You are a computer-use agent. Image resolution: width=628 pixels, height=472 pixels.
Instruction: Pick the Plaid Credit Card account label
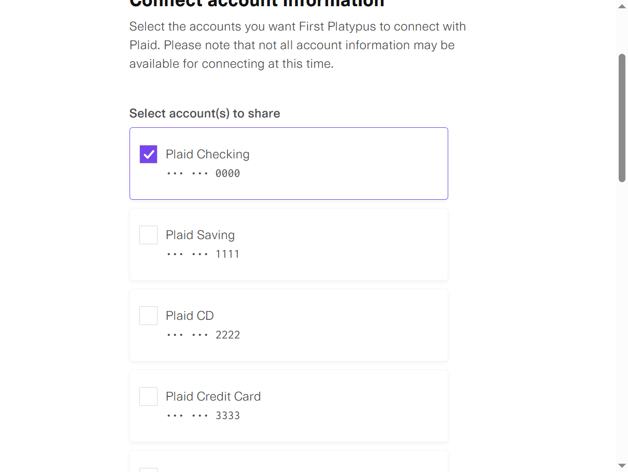tap(213, 396)
